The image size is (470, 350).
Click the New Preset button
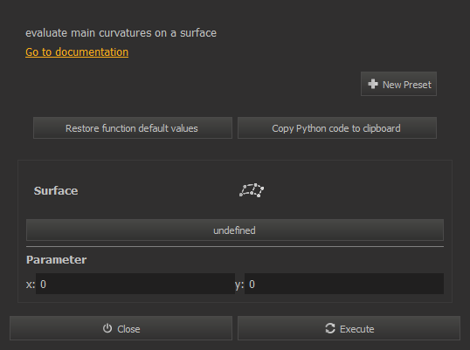(x=398, y=84)
